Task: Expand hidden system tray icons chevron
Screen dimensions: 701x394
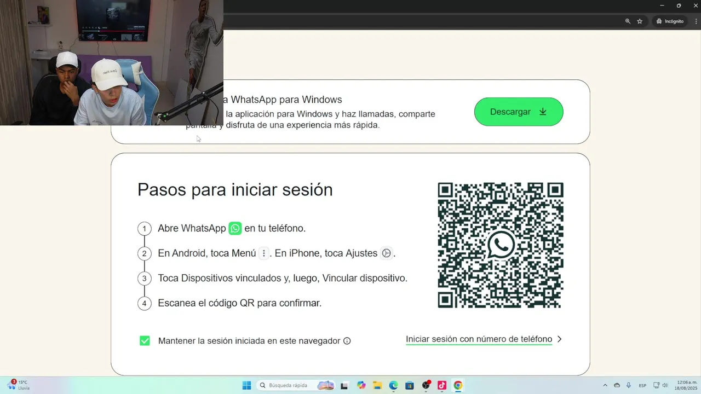Action: 605,385
